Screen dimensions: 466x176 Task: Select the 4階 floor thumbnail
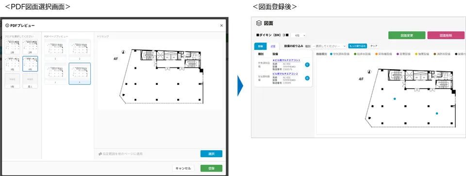coord(30,64)
